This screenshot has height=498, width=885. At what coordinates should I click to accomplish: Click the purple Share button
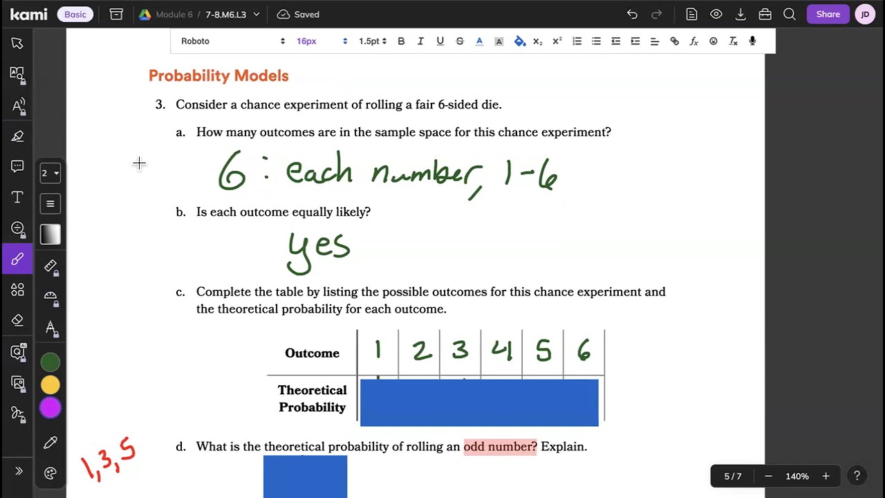click(x=828, y=14)
